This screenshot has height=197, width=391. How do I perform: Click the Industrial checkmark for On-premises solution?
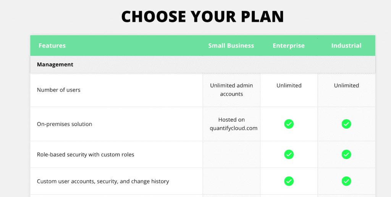(x=346, y=124)
